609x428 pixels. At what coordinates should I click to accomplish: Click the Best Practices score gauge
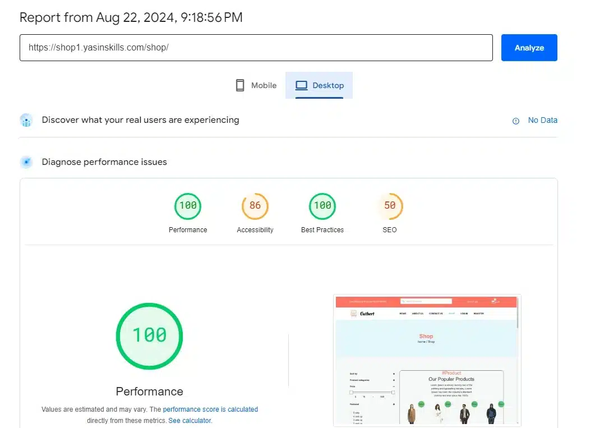(322, 206)
